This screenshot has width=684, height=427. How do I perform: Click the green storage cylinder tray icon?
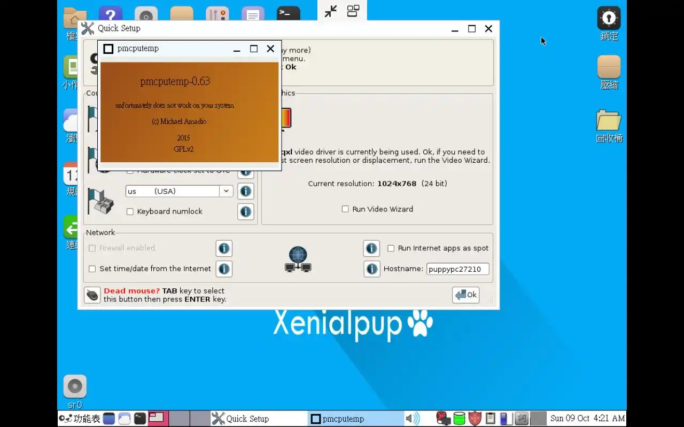coord(459,418)
